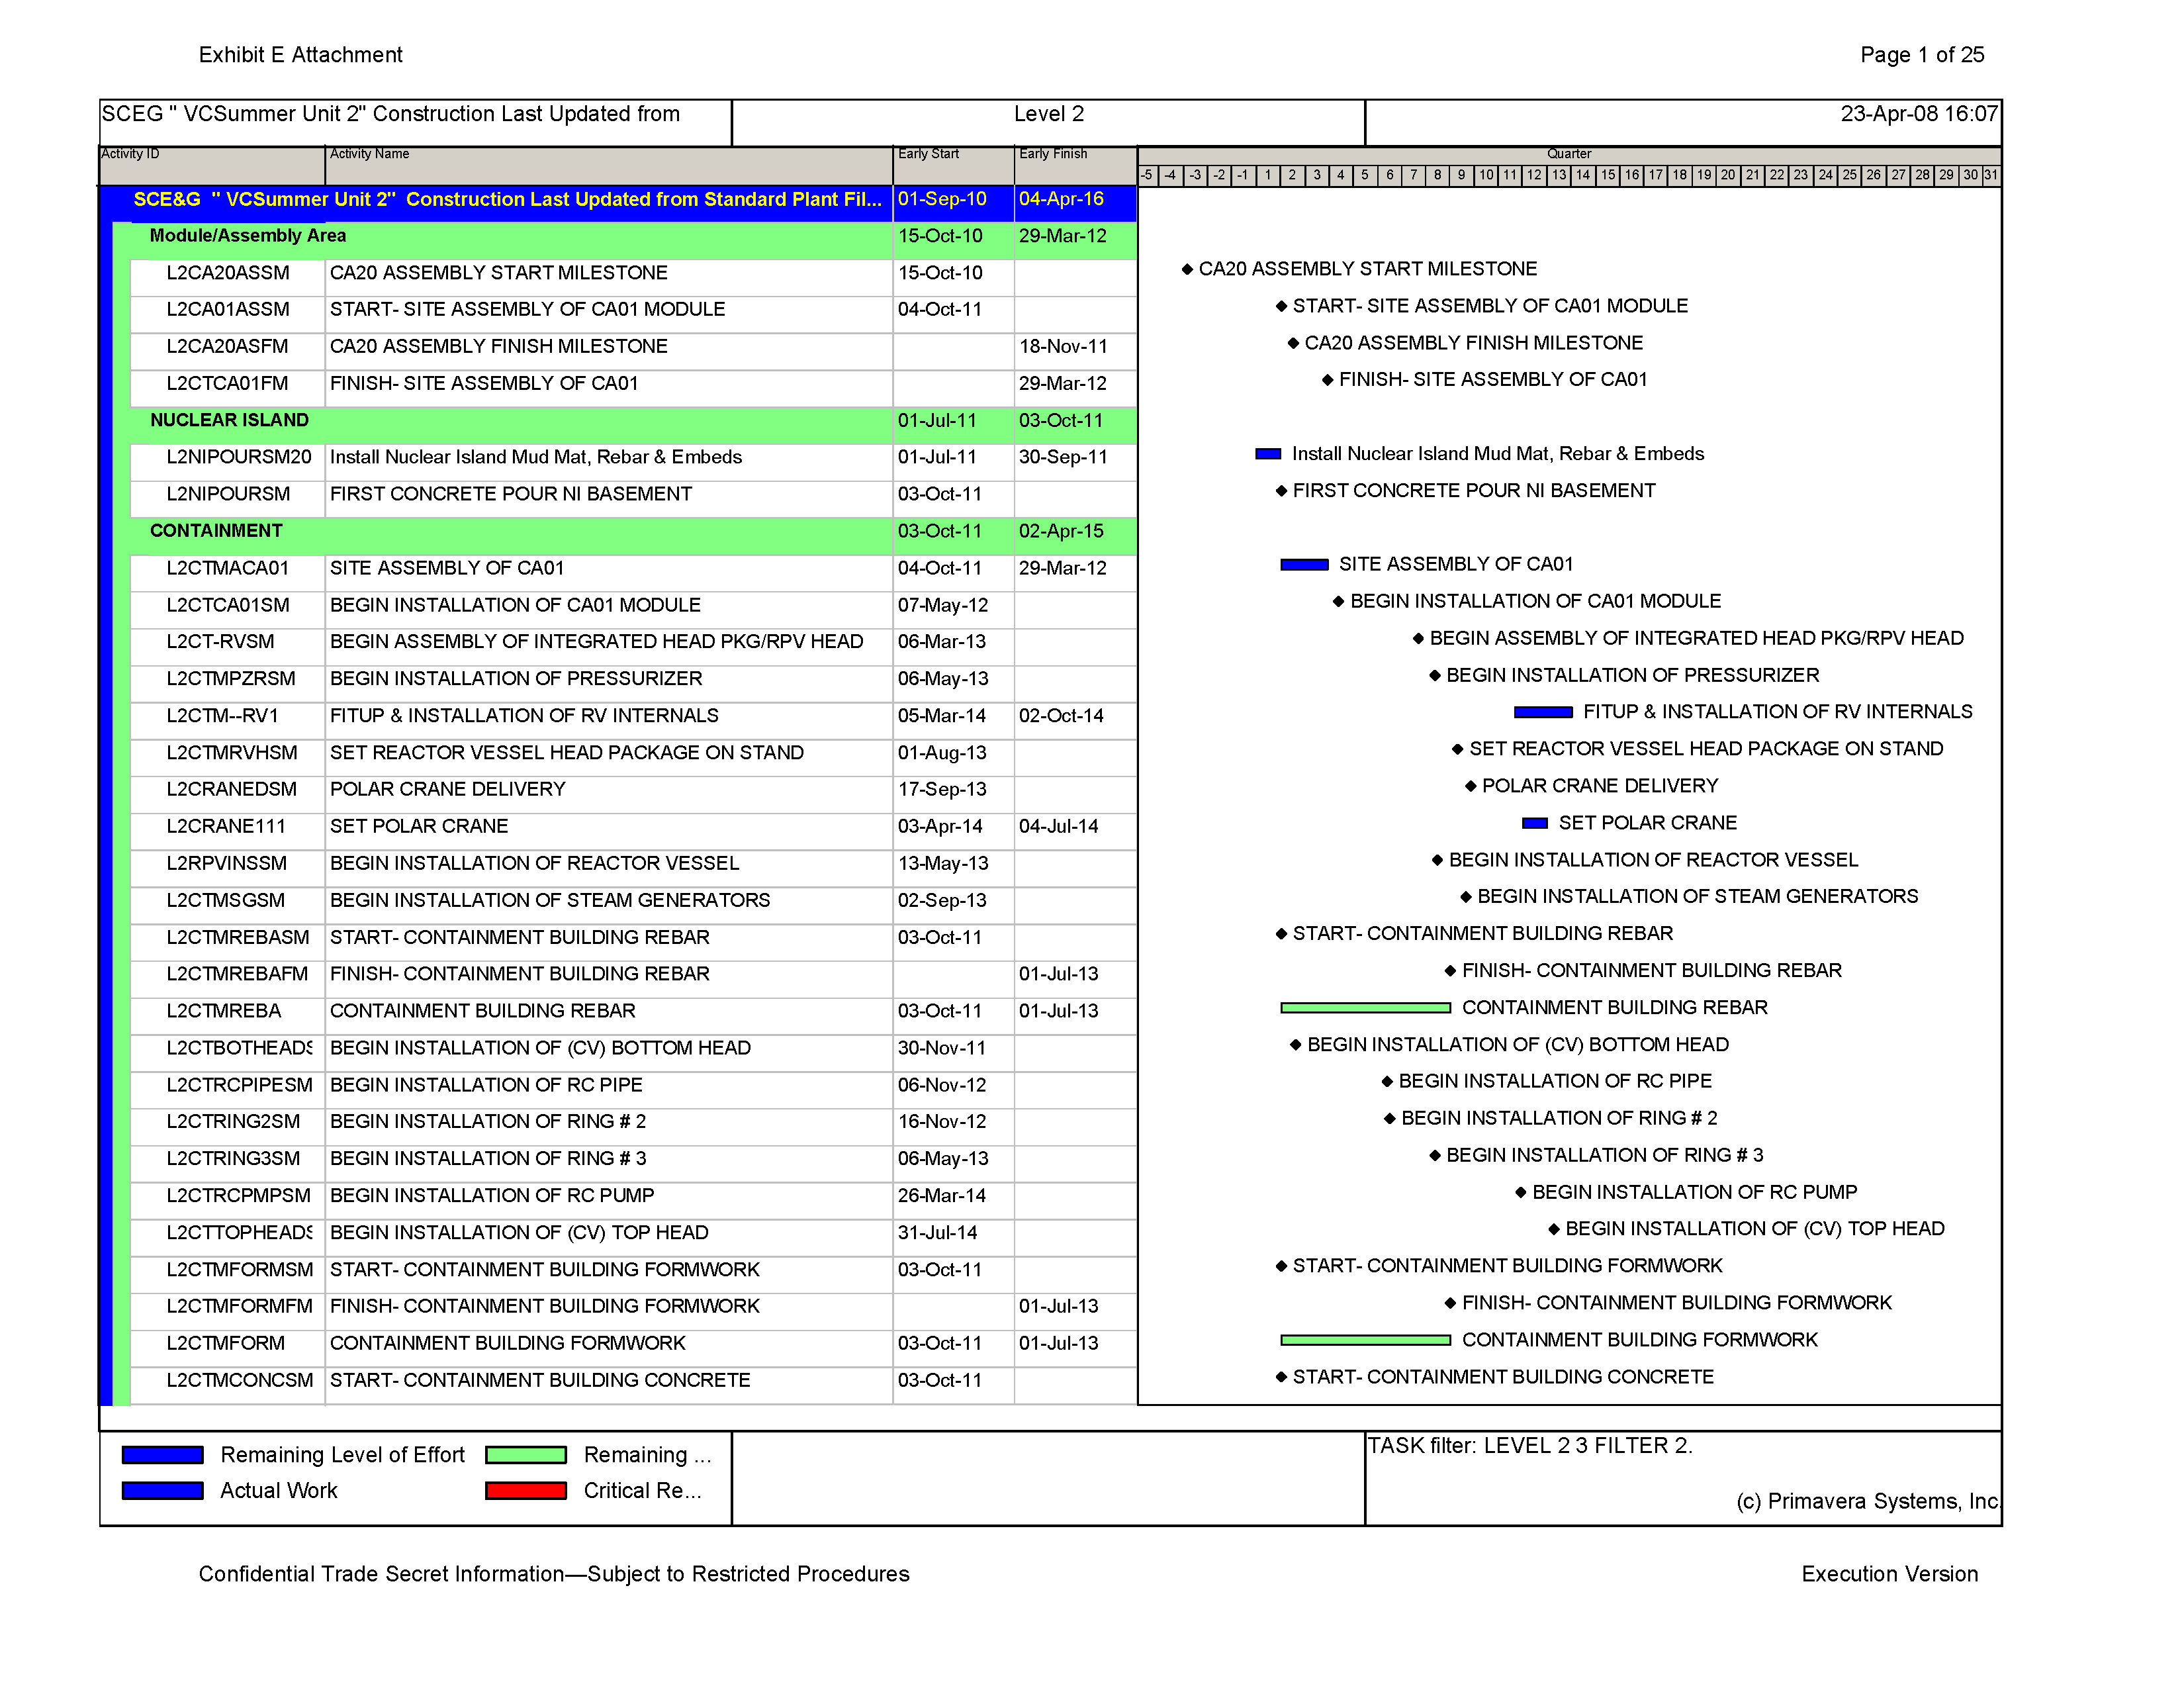Click the Actual Work blue legend swatch
The image size is (2184, 1688).
[x=162, y=1491]
